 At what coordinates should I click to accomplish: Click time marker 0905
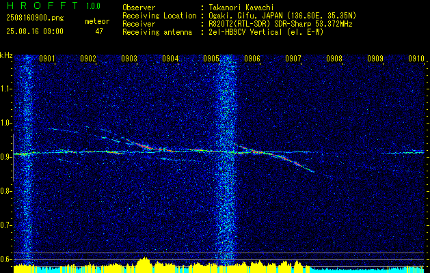point(211,58)
